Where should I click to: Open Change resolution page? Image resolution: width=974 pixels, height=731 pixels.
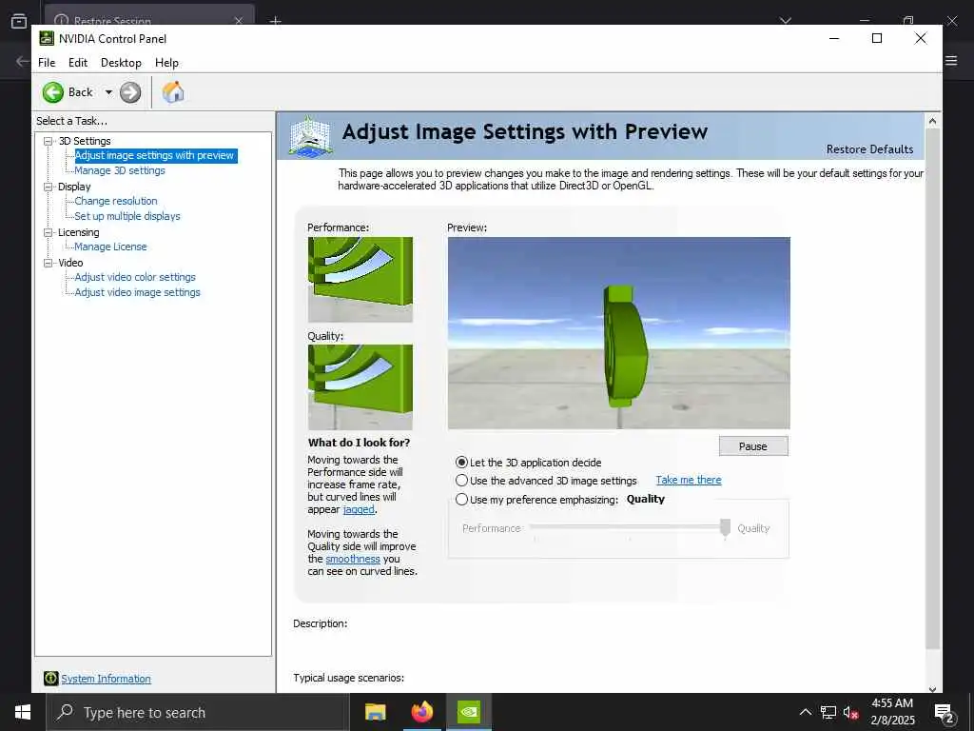[x=115, y=201]
